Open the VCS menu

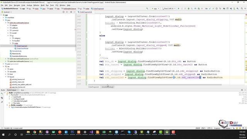point(57,5)
